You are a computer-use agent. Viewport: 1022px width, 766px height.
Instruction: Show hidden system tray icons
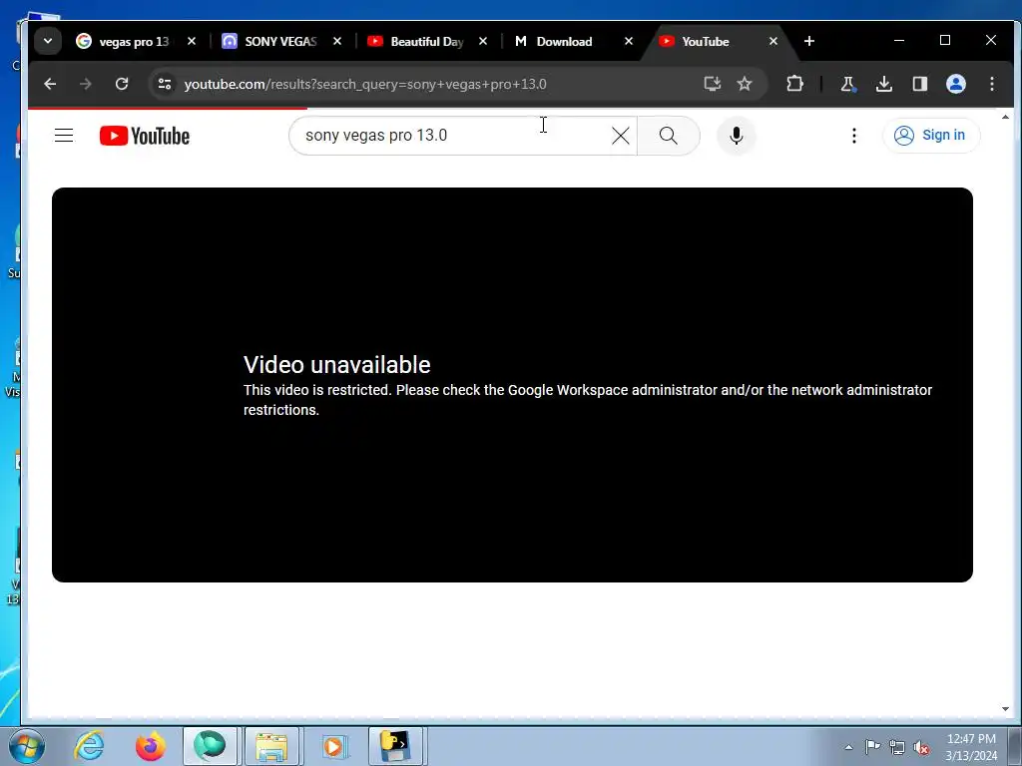848,747
